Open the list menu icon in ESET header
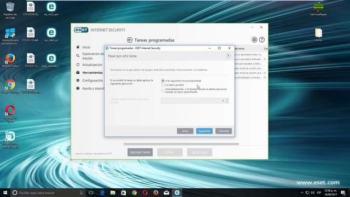The height and width of the screenshot is (197, 350). click(x=254, y=40)
